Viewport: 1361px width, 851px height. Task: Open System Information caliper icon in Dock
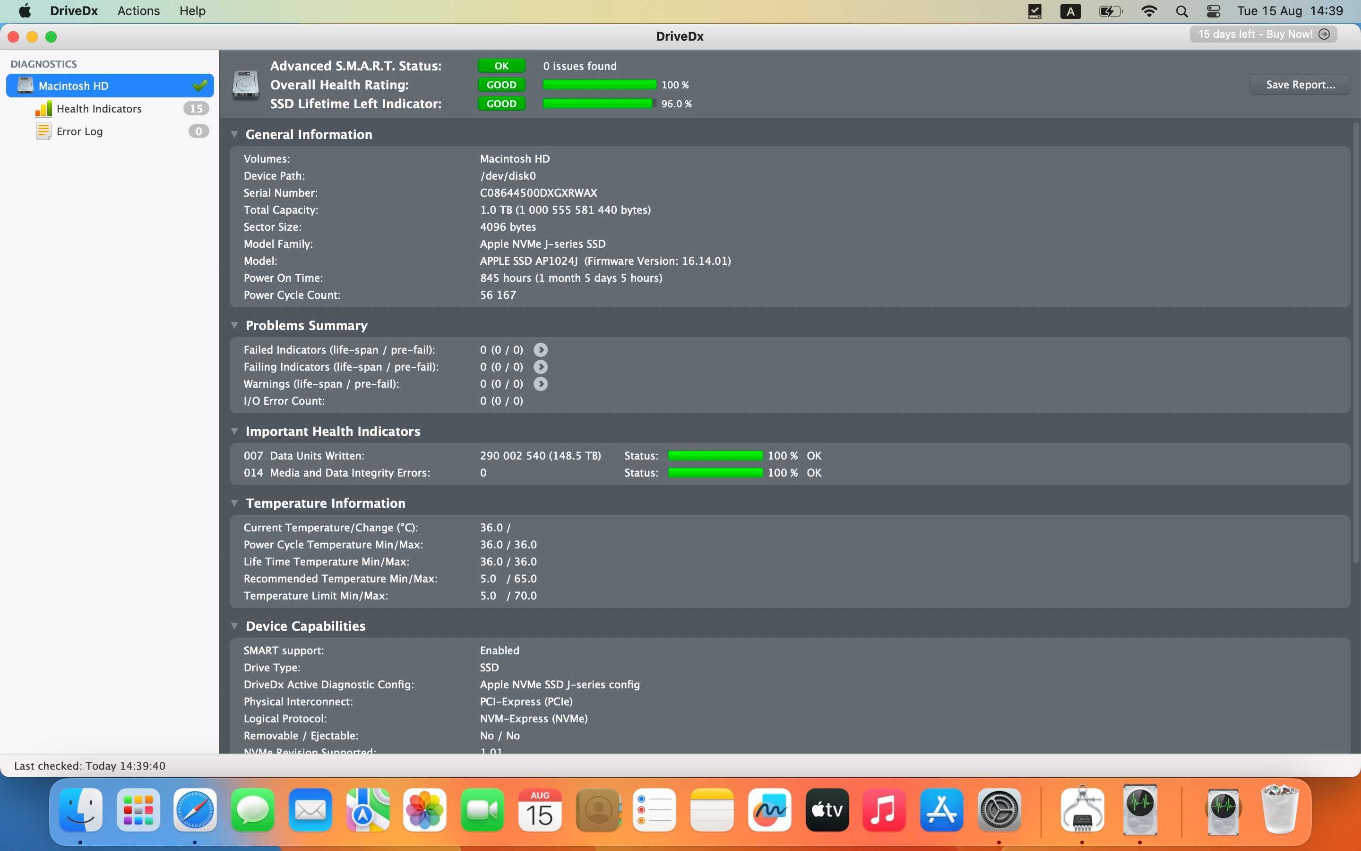pyautogui.click(x=1082, y=810)
